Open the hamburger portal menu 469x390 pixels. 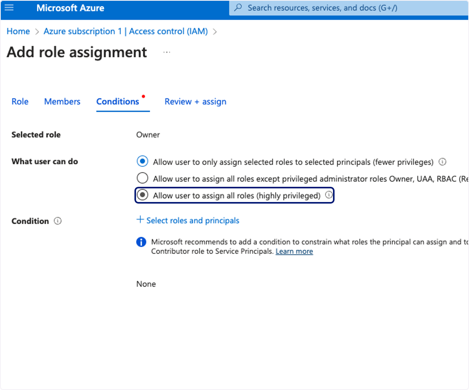point(9,7)
